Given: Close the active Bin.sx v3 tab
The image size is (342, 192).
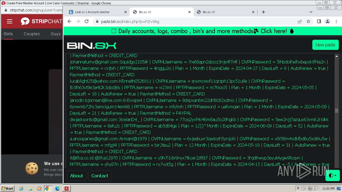Looking at the screenshot, I should pyautogui.click(x=189, y=12).
